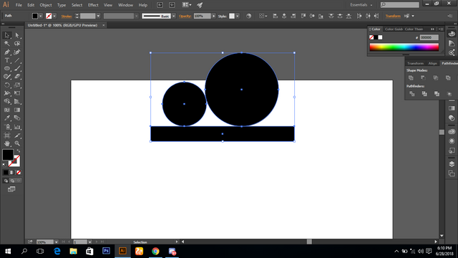Screen dimensions: 458x258
Task: Set paint mode to Color
Action: [x=6, y=173]
